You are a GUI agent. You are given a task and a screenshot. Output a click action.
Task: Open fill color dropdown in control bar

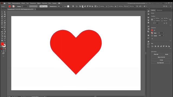(x=11, y=6)
